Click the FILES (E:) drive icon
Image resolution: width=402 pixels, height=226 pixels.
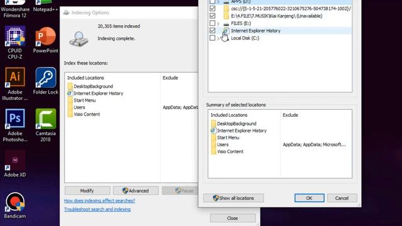226,24
